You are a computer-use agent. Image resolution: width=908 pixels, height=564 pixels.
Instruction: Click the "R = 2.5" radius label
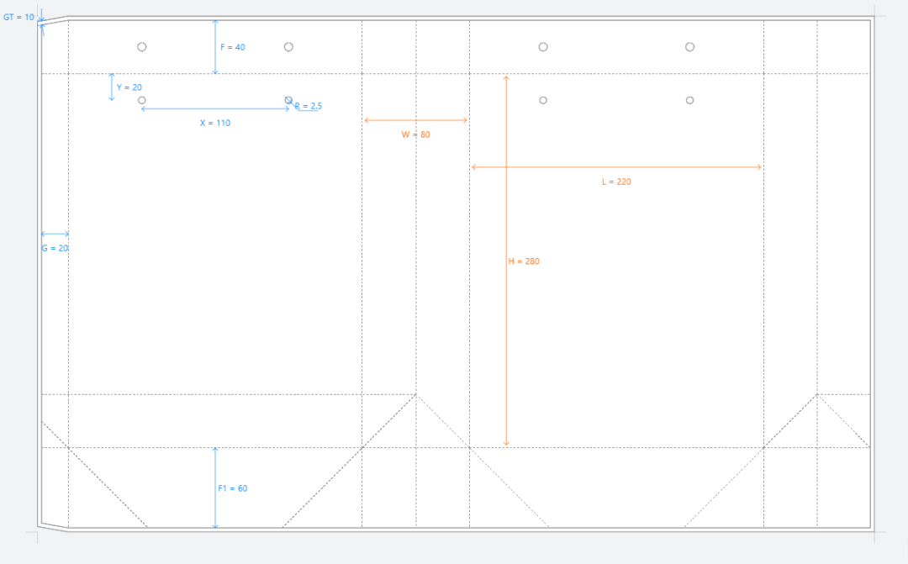click(309, 106)
